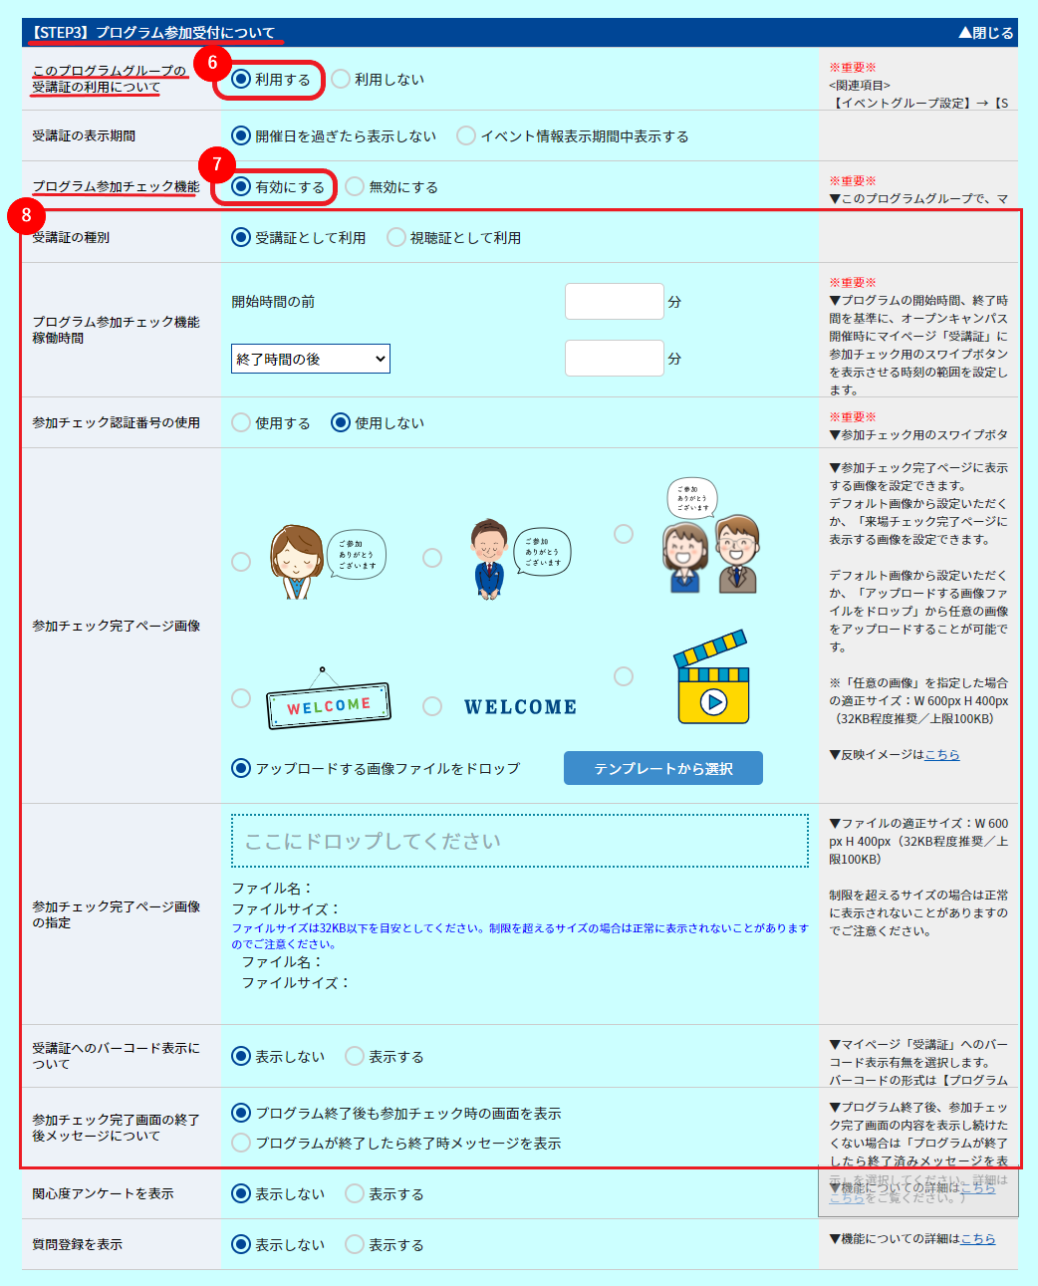Viewport: 1038px width, 1286px height.
Task: Choose プログラムが終了したら終了時メッセージを表示
Action: coord(241,1143)
